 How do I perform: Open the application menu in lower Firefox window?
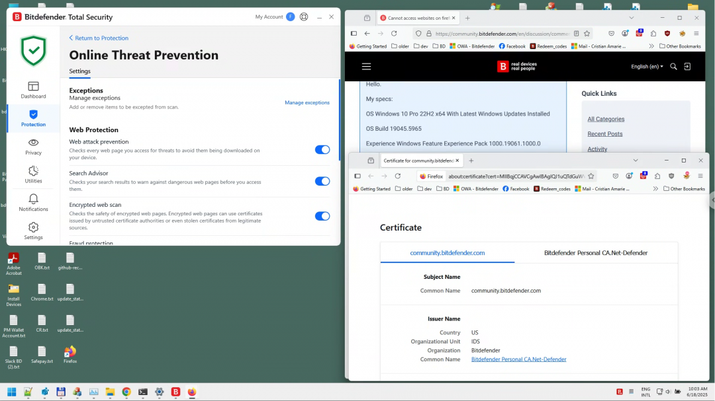click(700, 176)
